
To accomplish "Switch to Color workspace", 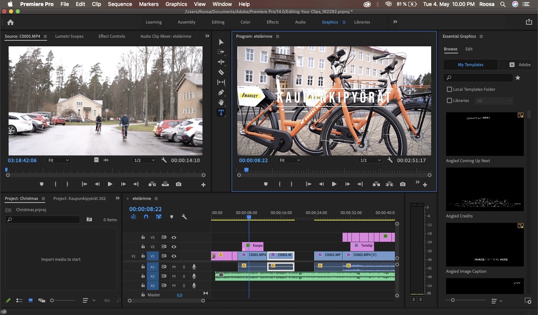I will [245, 22].
